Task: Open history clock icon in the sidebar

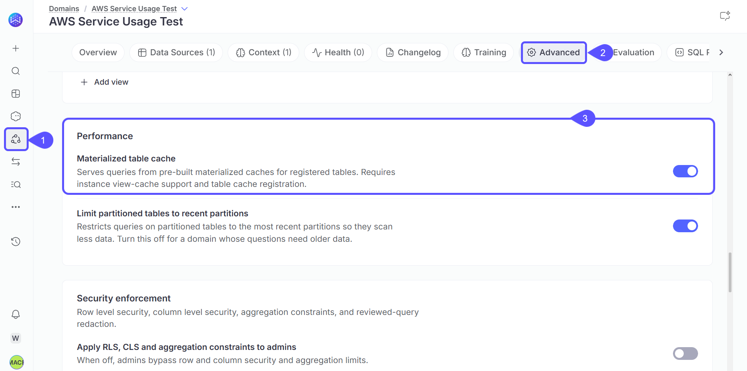Action: click(16, 241)
